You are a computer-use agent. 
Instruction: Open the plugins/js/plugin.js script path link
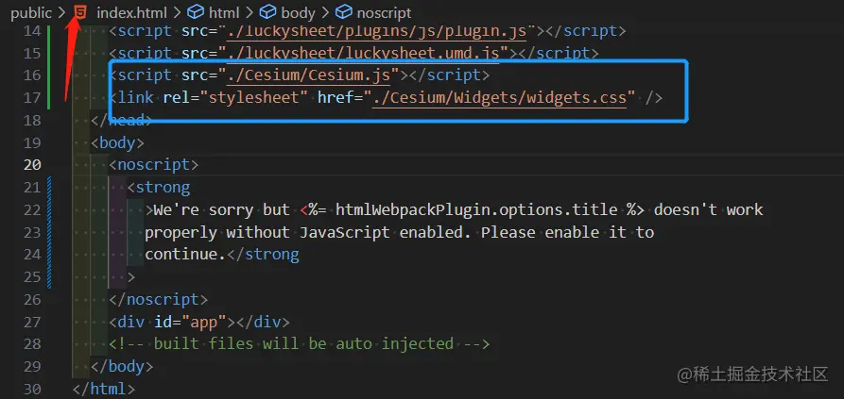point(376,31)
